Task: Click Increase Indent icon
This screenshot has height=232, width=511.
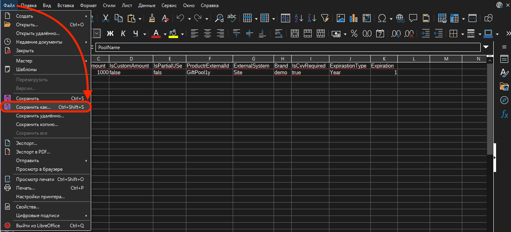Action: coord(425,34)
